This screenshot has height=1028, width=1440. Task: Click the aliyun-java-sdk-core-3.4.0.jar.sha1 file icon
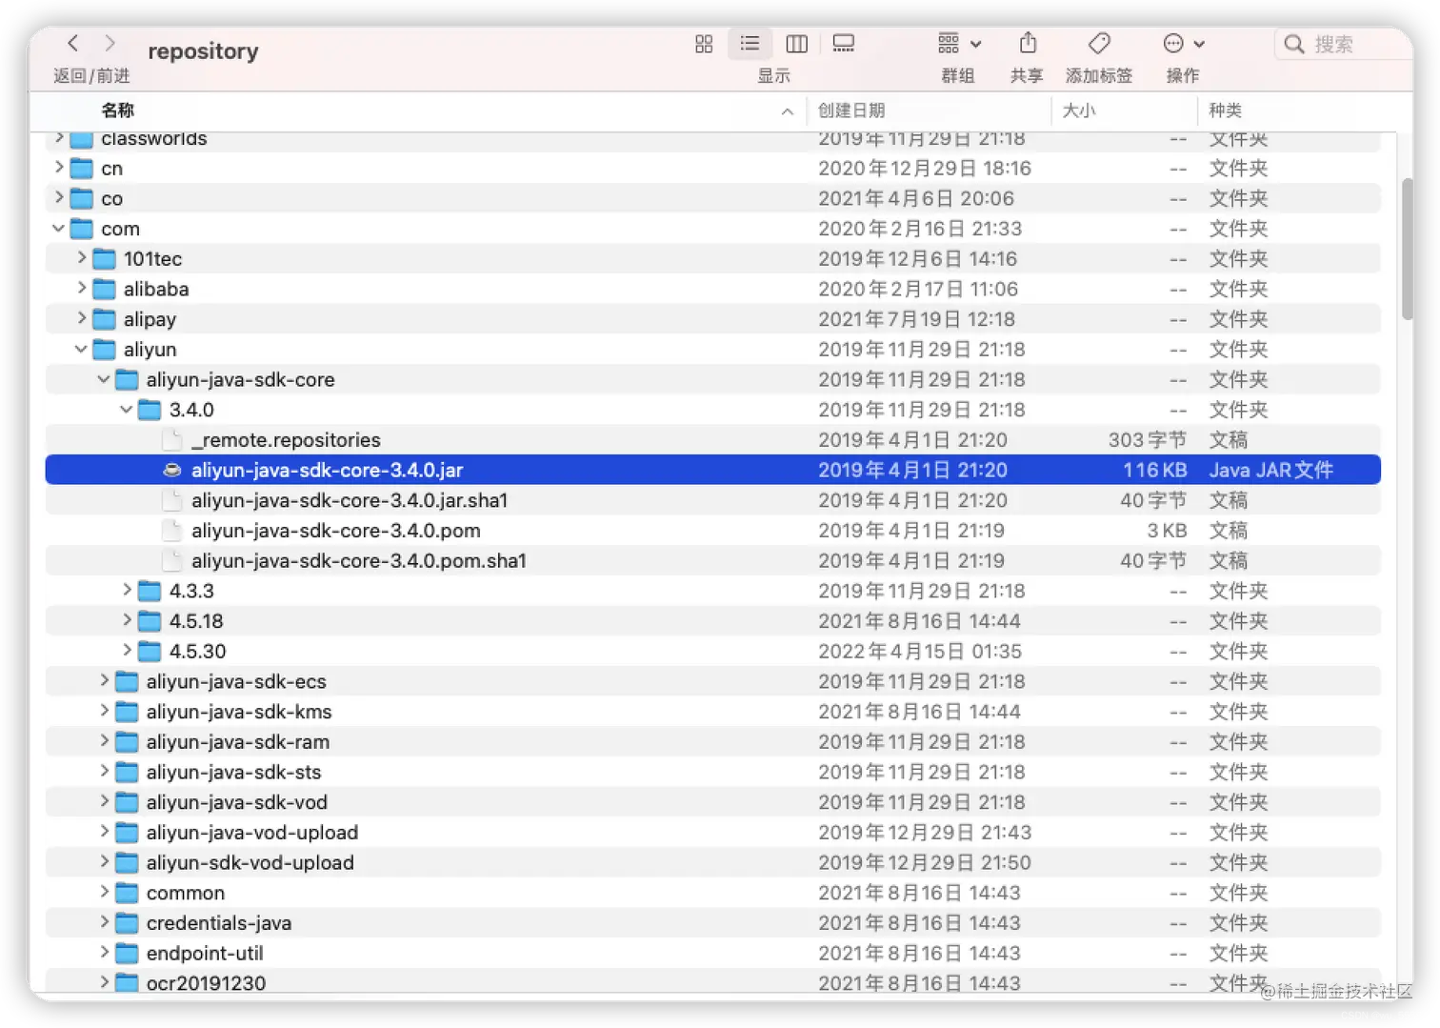(172, 500)
